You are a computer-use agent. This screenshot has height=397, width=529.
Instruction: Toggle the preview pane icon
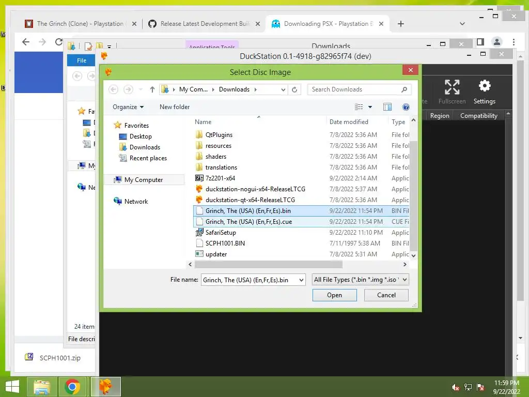pos(387,107)
